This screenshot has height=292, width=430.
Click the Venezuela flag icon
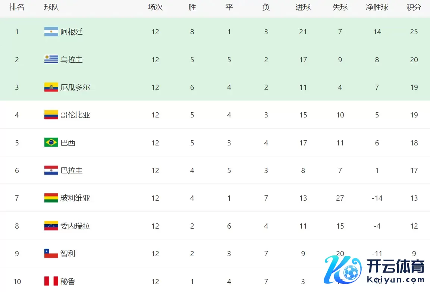(51, 226)
